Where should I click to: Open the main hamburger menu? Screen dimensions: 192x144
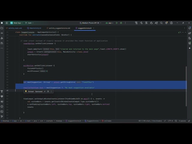click(7, 23)
